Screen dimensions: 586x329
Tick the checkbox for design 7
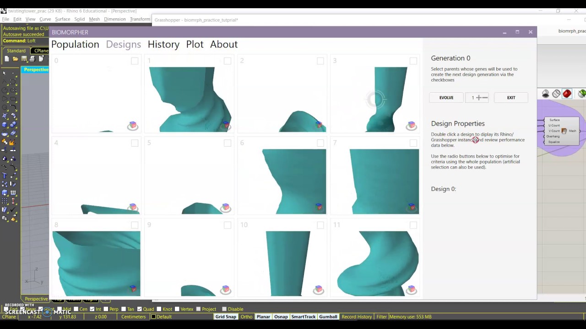[x=413, y=143]
